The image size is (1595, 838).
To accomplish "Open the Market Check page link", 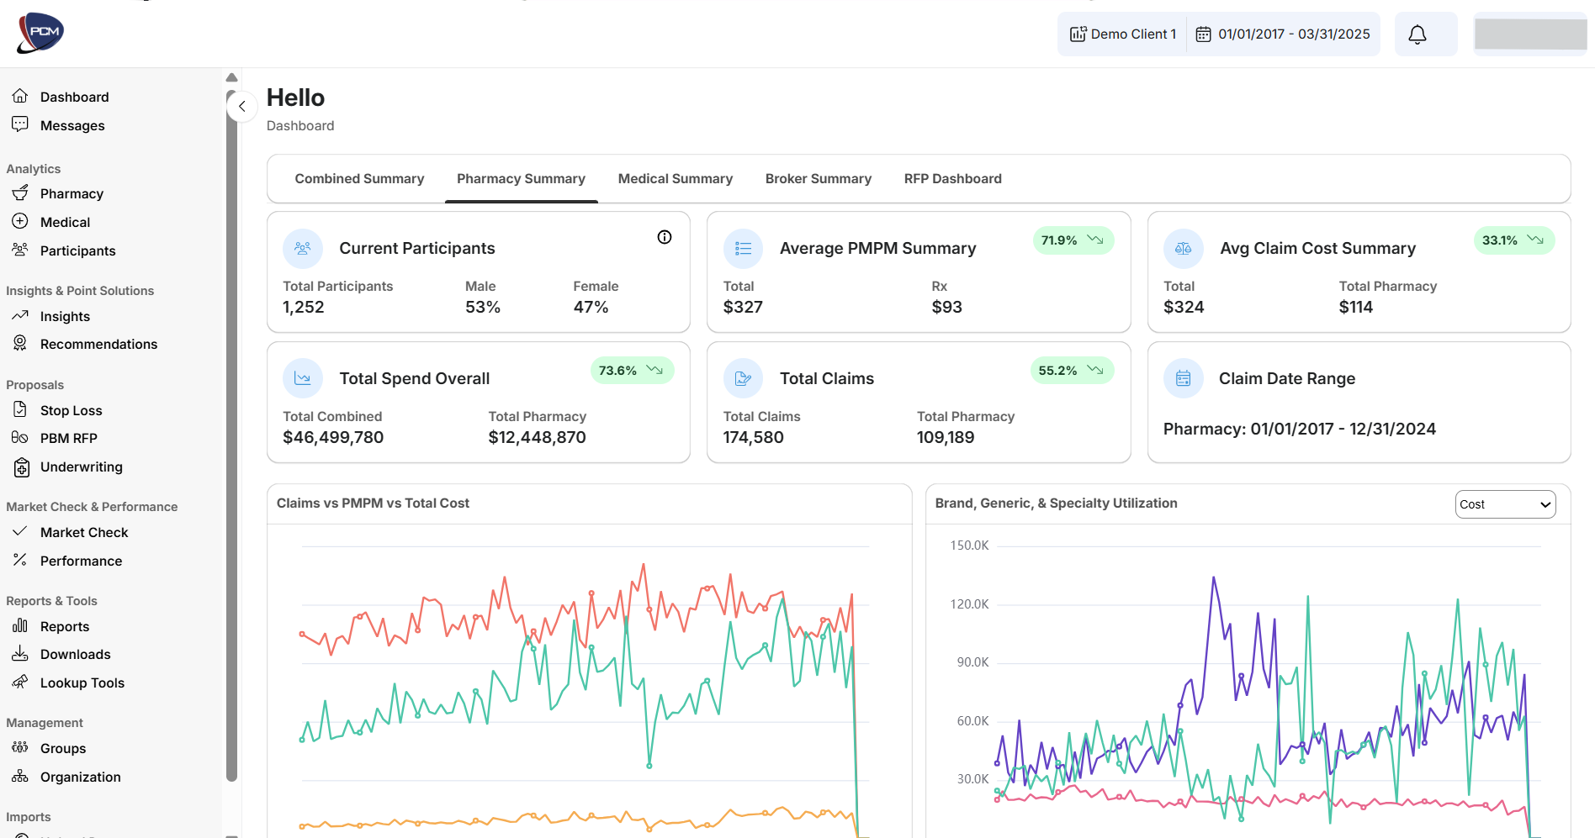I will 84,532.
